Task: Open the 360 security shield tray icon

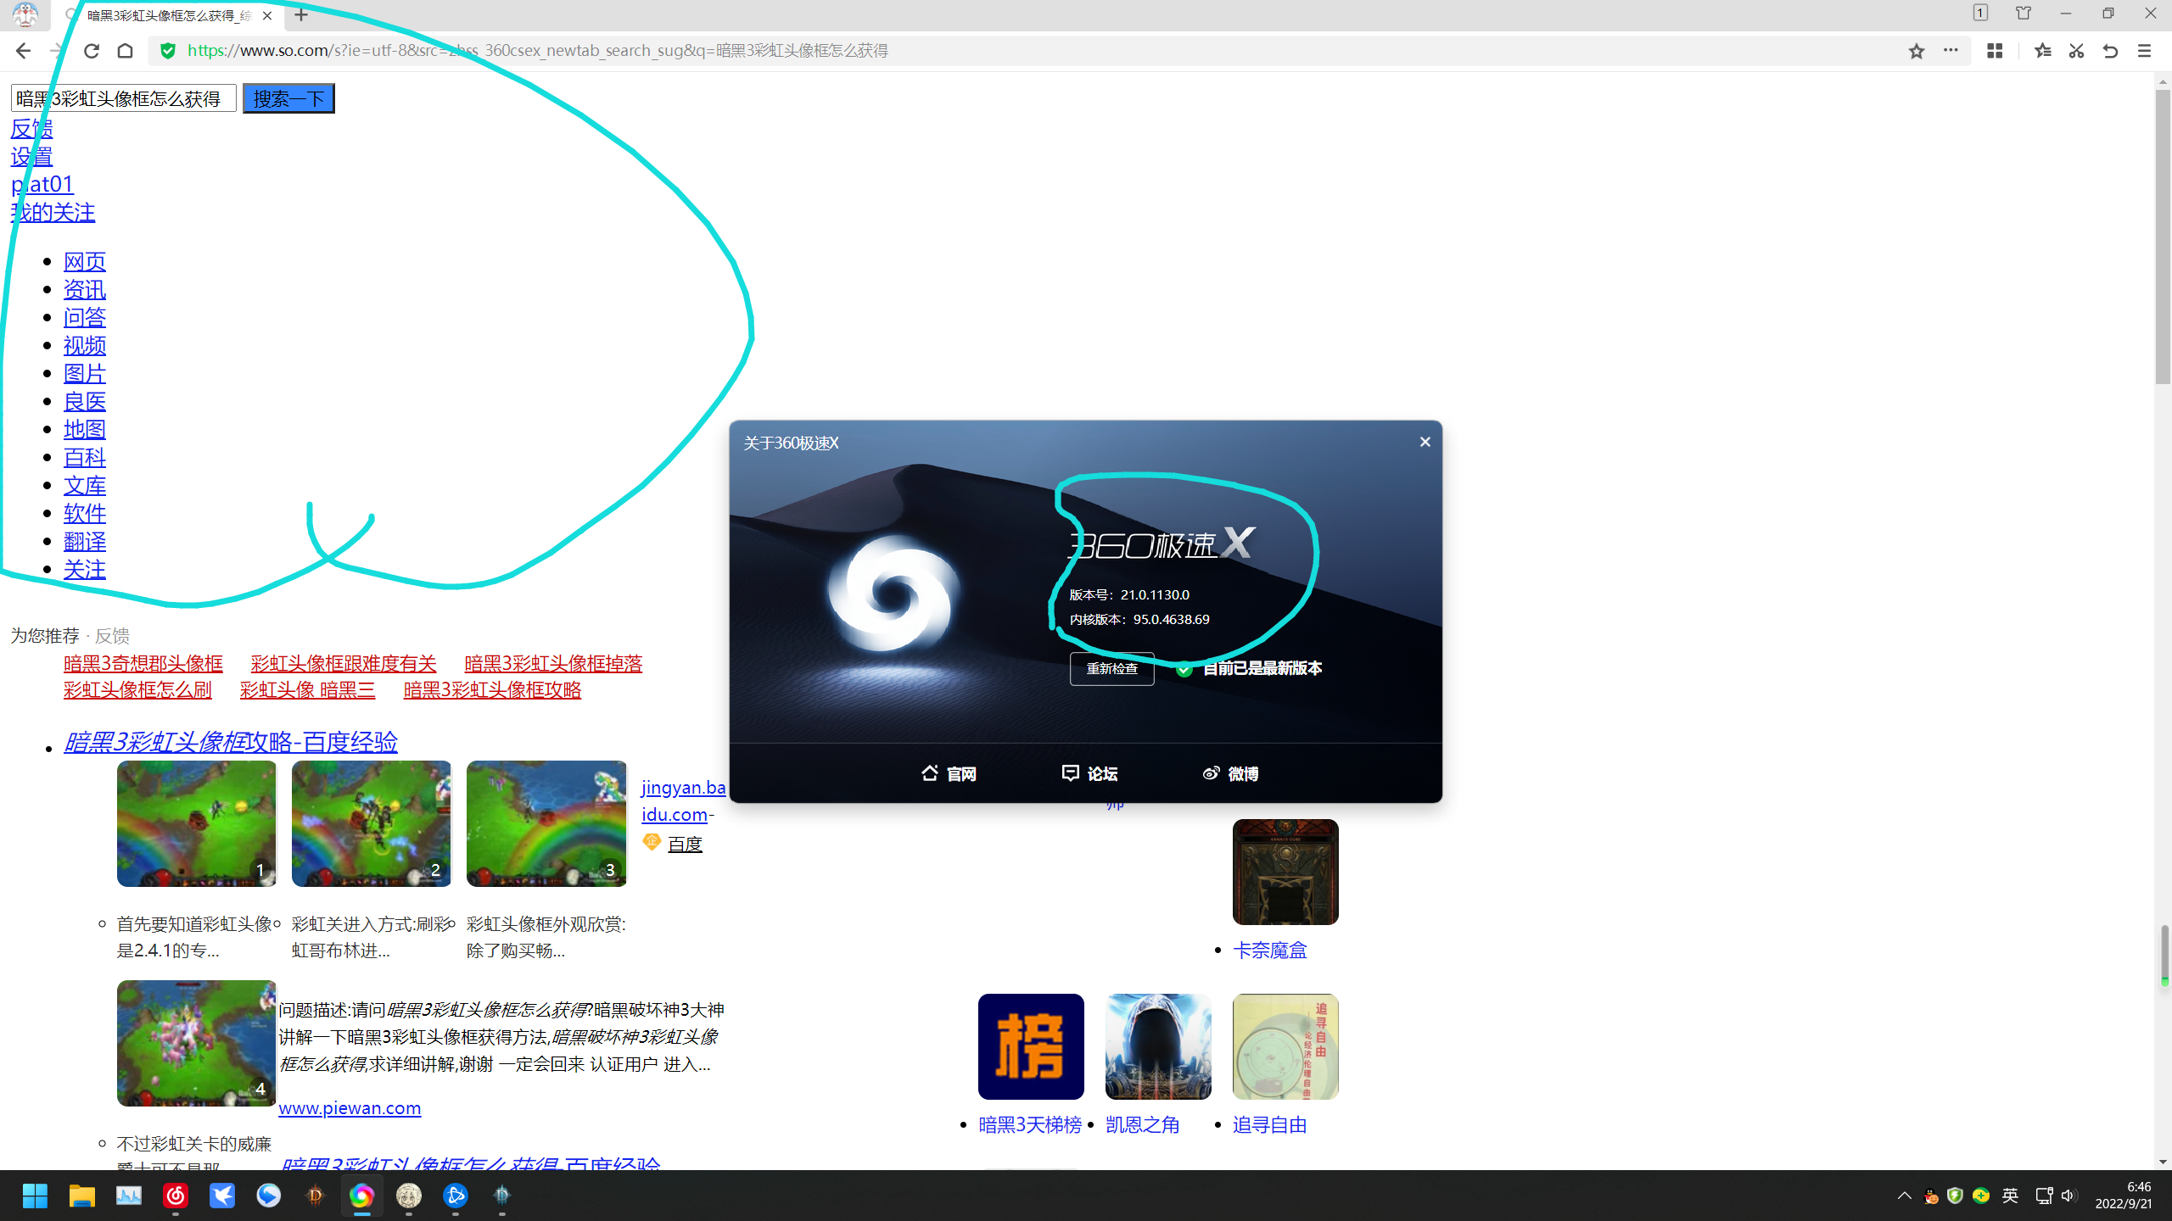Action: coord(1956,1196)
